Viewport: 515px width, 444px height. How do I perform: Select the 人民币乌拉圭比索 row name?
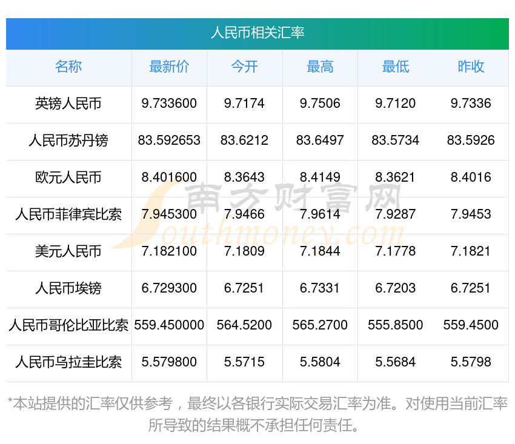point(68,362)
